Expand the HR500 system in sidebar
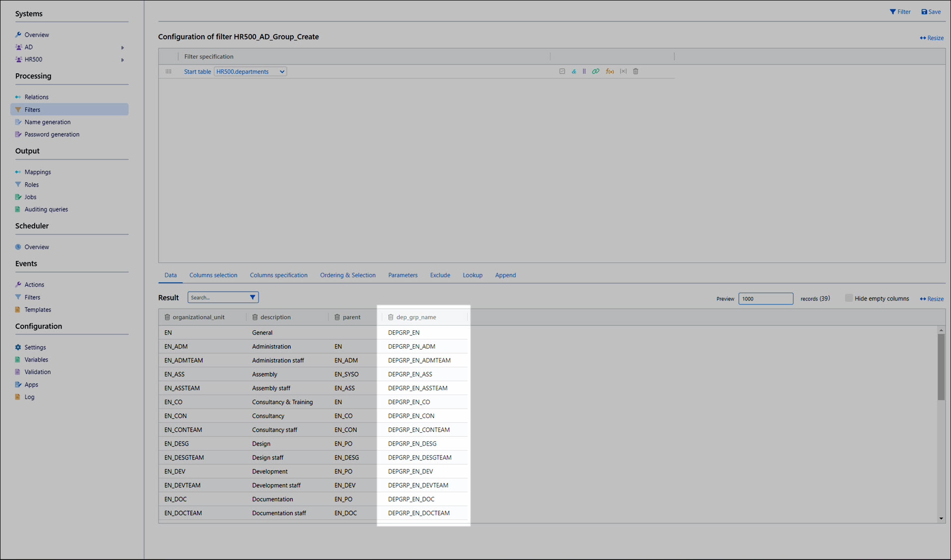 click(x=122, y=60)
